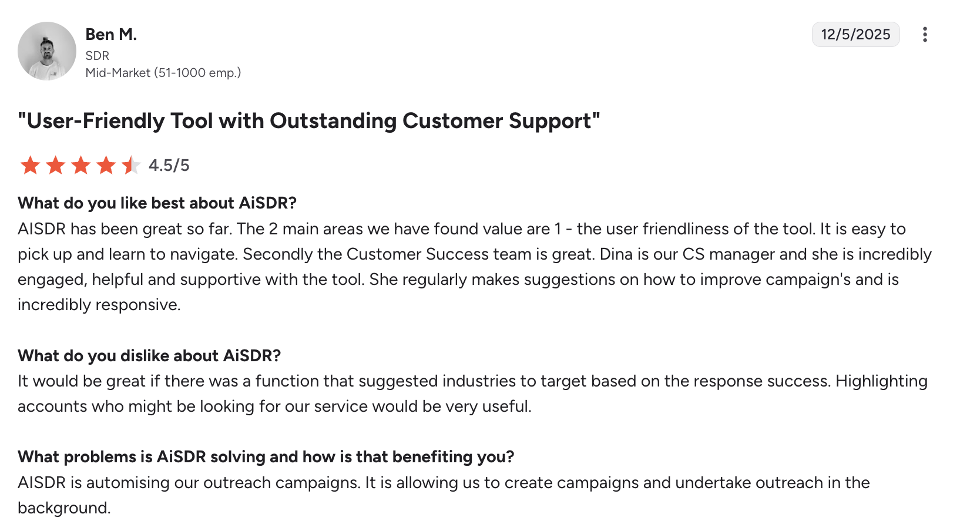
Task: Open reviewer name Ben M.
Action: pyautogui.click(x=111, y=35)
